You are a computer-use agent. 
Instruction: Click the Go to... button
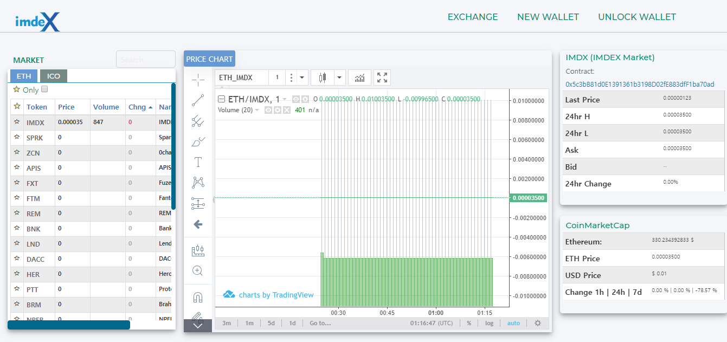point(320,323)
